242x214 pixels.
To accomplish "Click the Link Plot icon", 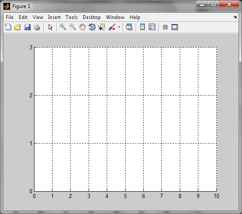I will (129, 27).
